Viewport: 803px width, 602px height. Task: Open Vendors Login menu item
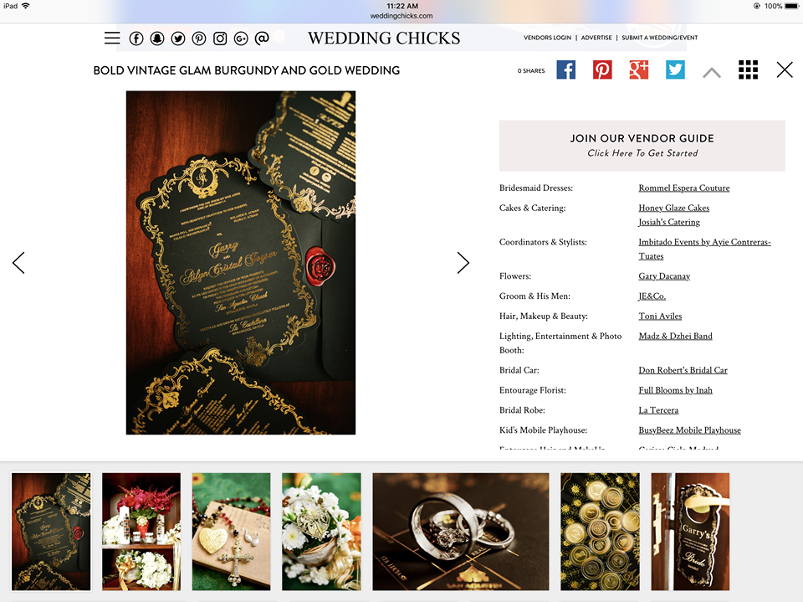[547, 38]
